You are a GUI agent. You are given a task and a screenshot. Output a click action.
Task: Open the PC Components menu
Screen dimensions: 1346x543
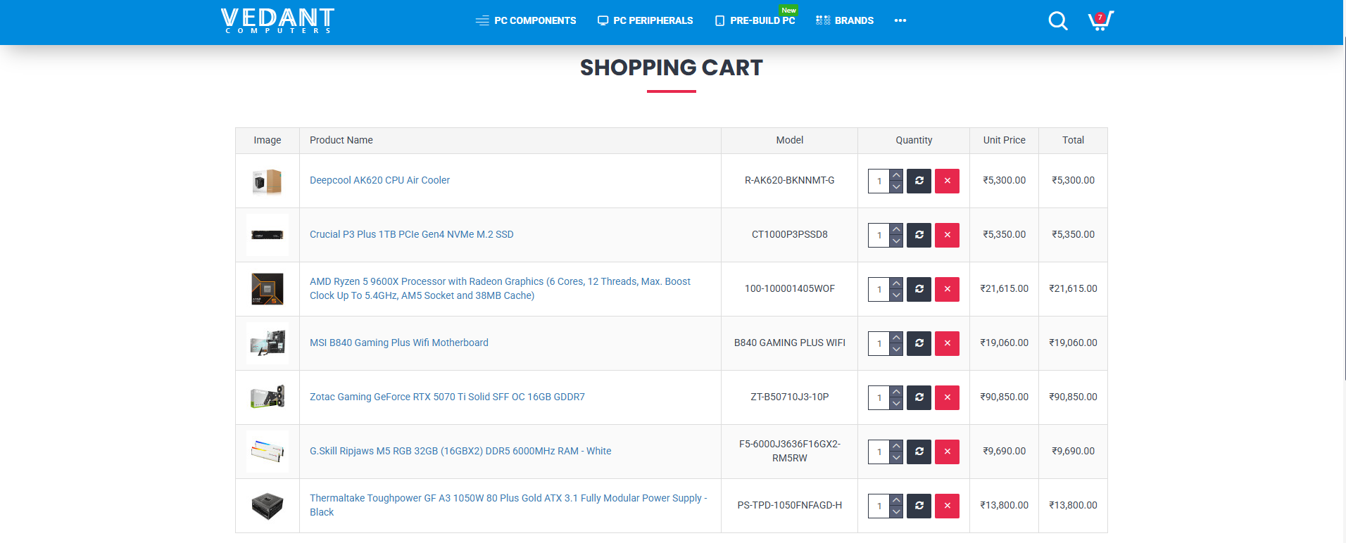point(526,20)
